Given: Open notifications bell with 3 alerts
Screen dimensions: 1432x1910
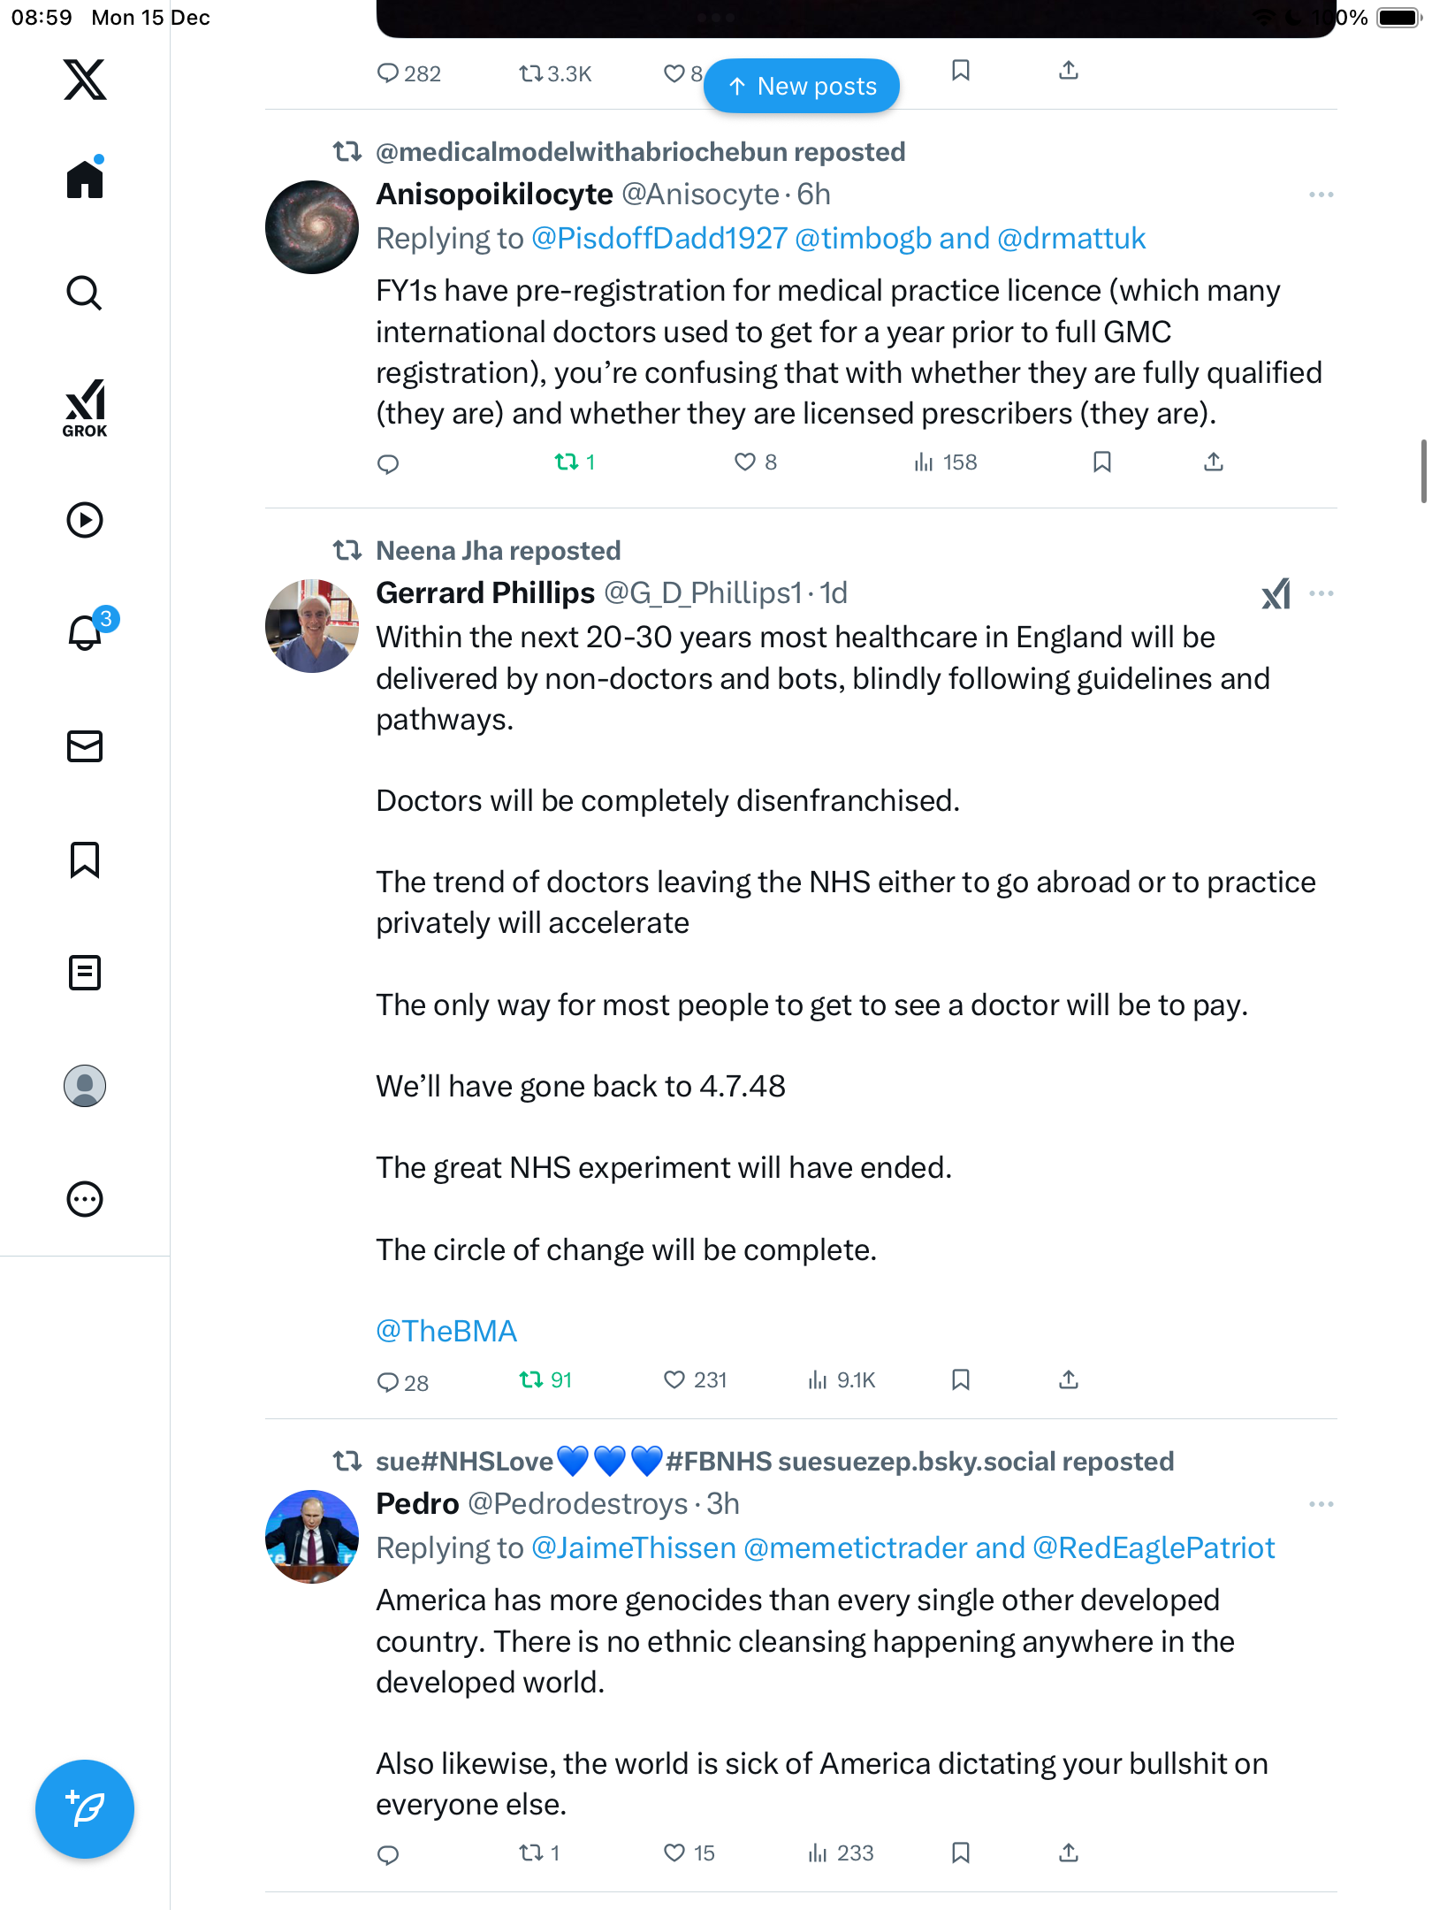Looking at the screenshot, I should 87,631.
